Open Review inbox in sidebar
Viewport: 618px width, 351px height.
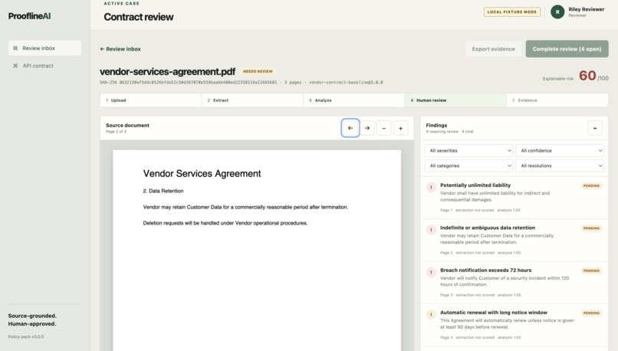(44, 48)
